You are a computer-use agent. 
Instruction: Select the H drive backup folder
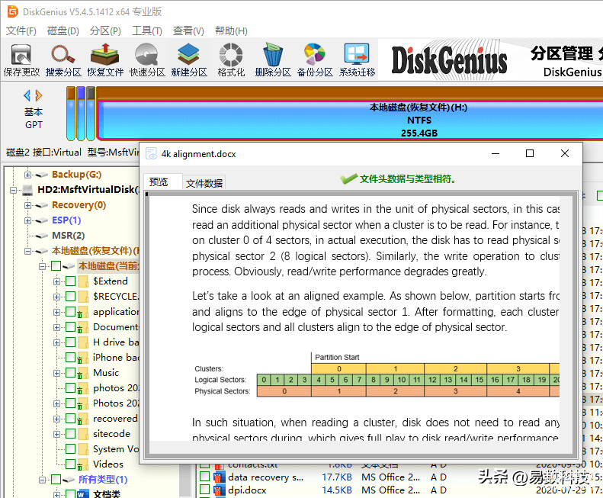pos(115,342)
